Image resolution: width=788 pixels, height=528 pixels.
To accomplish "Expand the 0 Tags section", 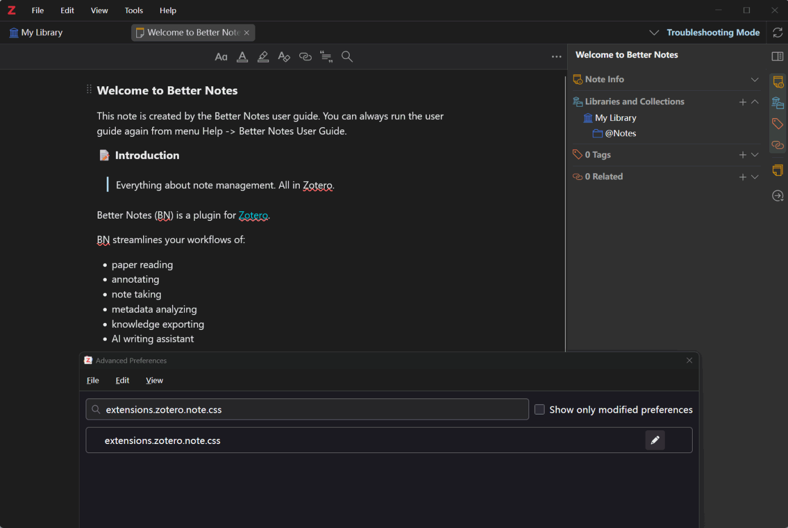I will pyautogui.click(x=755, y=154).
